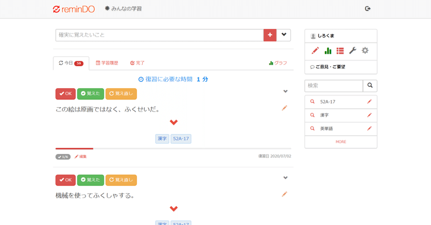This screenshot has height=225, width=431.
Task: Click the orange pencil on ふくせいだ card
Action: pos(284,108)
